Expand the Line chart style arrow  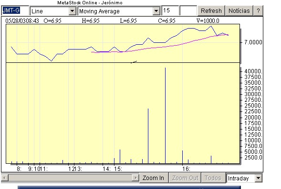(x=72, y=11)
